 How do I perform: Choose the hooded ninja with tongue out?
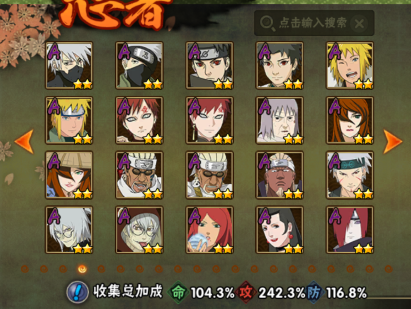139,230
